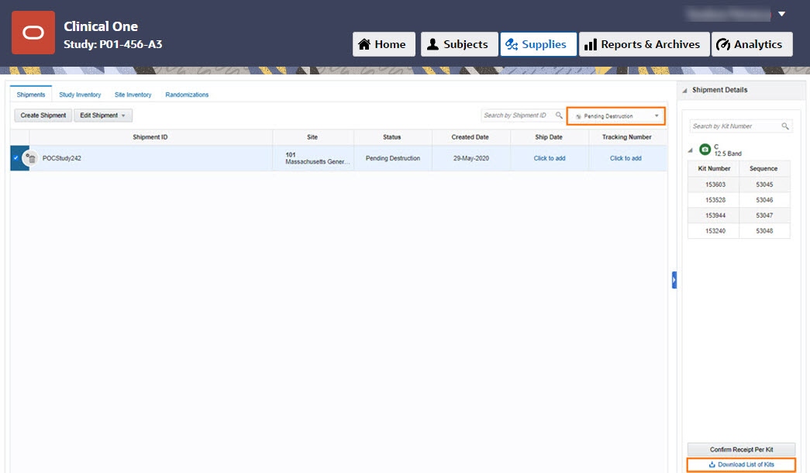Open the Pending Destruction status filter
This screenshot has height=473, width=810.
pyautogui.click(x=615, y=116)
